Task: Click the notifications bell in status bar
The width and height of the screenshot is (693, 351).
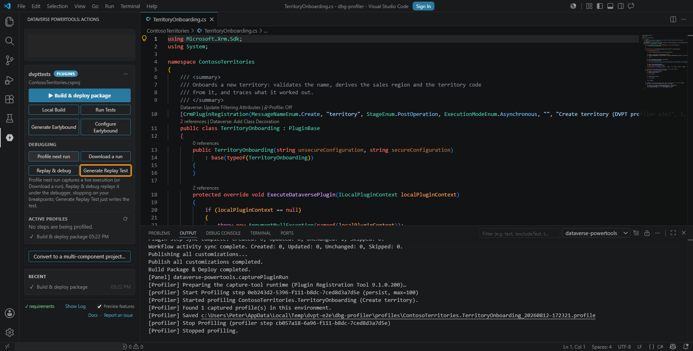Action: point(686,347)
